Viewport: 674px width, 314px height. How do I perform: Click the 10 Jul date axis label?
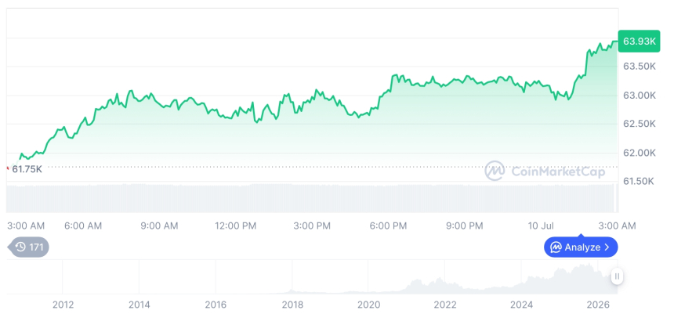pyautogui.click(x=539, y=226)
